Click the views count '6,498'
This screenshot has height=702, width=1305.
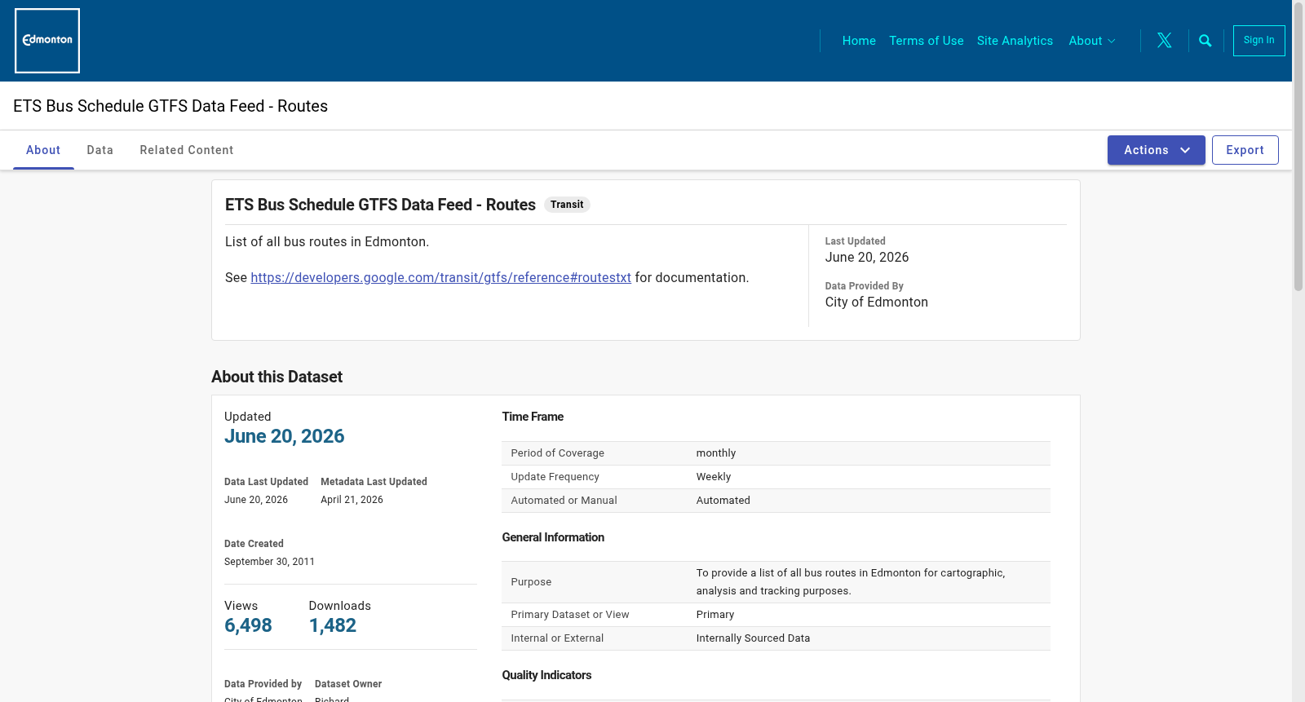[248, 625]
